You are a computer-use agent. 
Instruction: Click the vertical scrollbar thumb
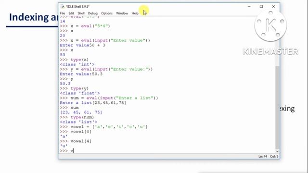coord(277,107)
